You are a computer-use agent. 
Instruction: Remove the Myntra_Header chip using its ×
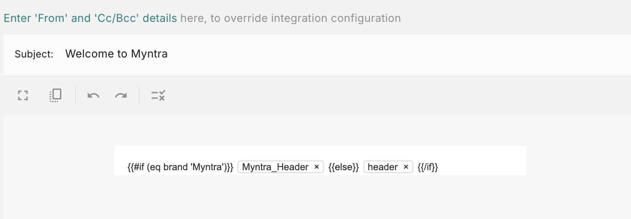click(316, 167)
